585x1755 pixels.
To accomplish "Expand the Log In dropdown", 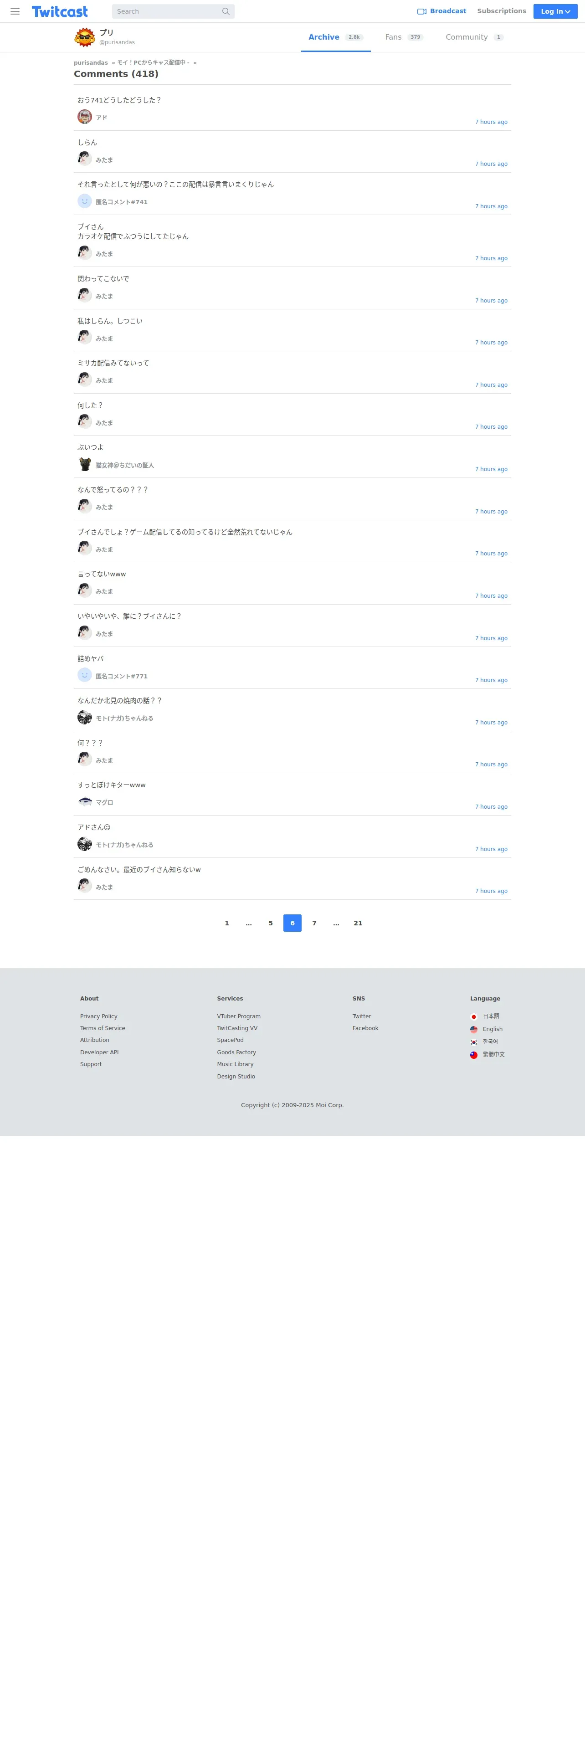I will 555,11.
